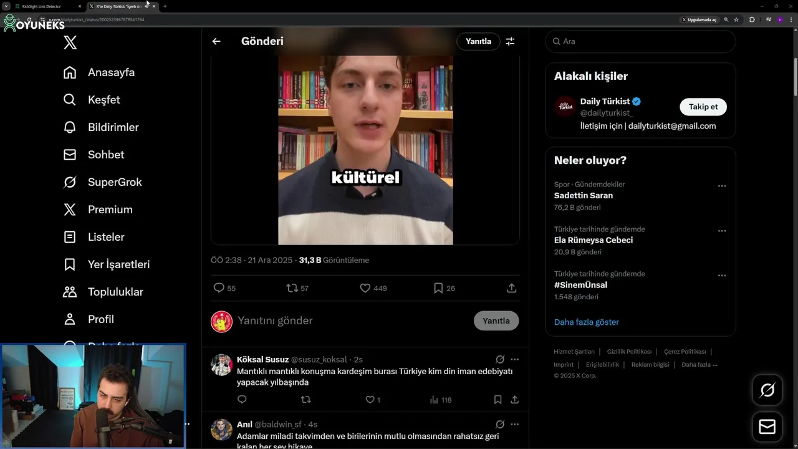The image size is (798, 449).
Task: Play the post video thumbnail
Action: click(365, 150)
